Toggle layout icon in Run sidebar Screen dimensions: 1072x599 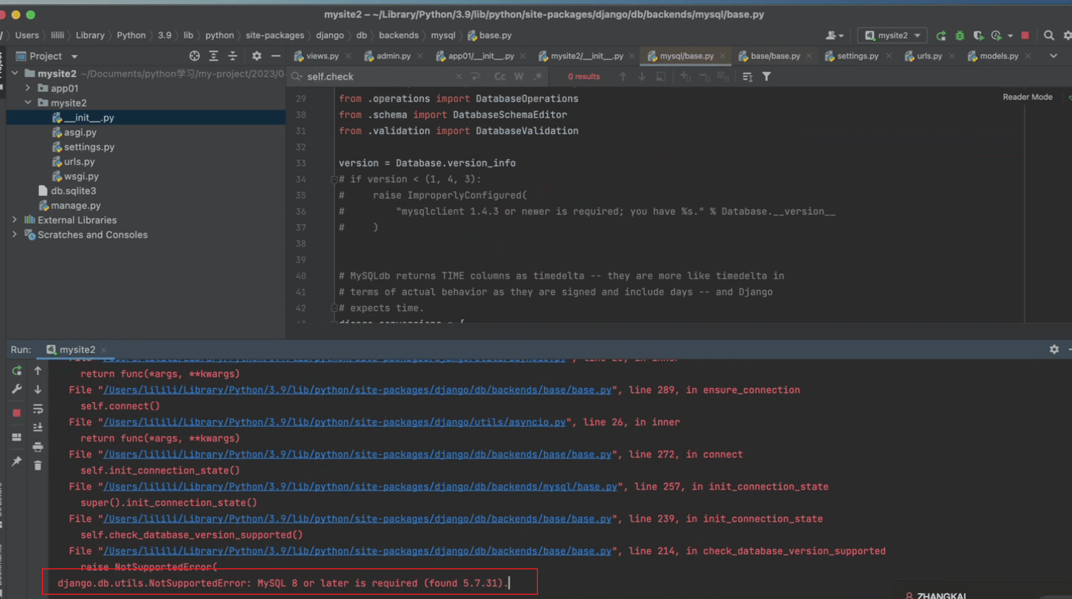pos(17,437)
